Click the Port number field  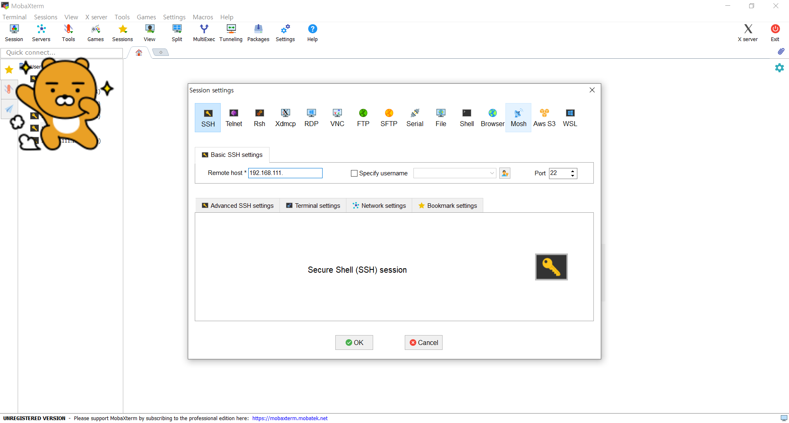559,173
